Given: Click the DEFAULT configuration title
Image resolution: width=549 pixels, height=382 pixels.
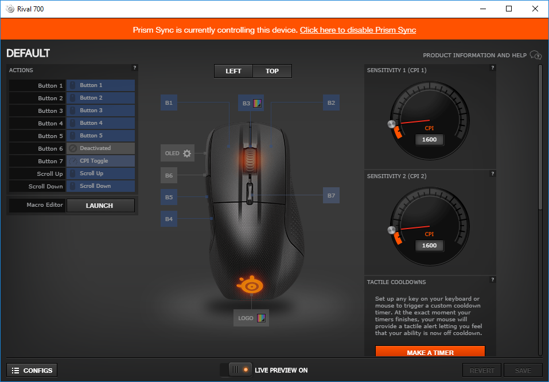Looking at the screenshot, I should tap(28, 53).
